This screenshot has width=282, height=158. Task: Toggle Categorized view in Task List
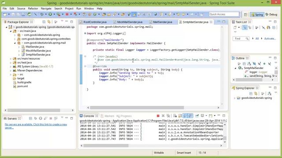click(x=245, y=28)
